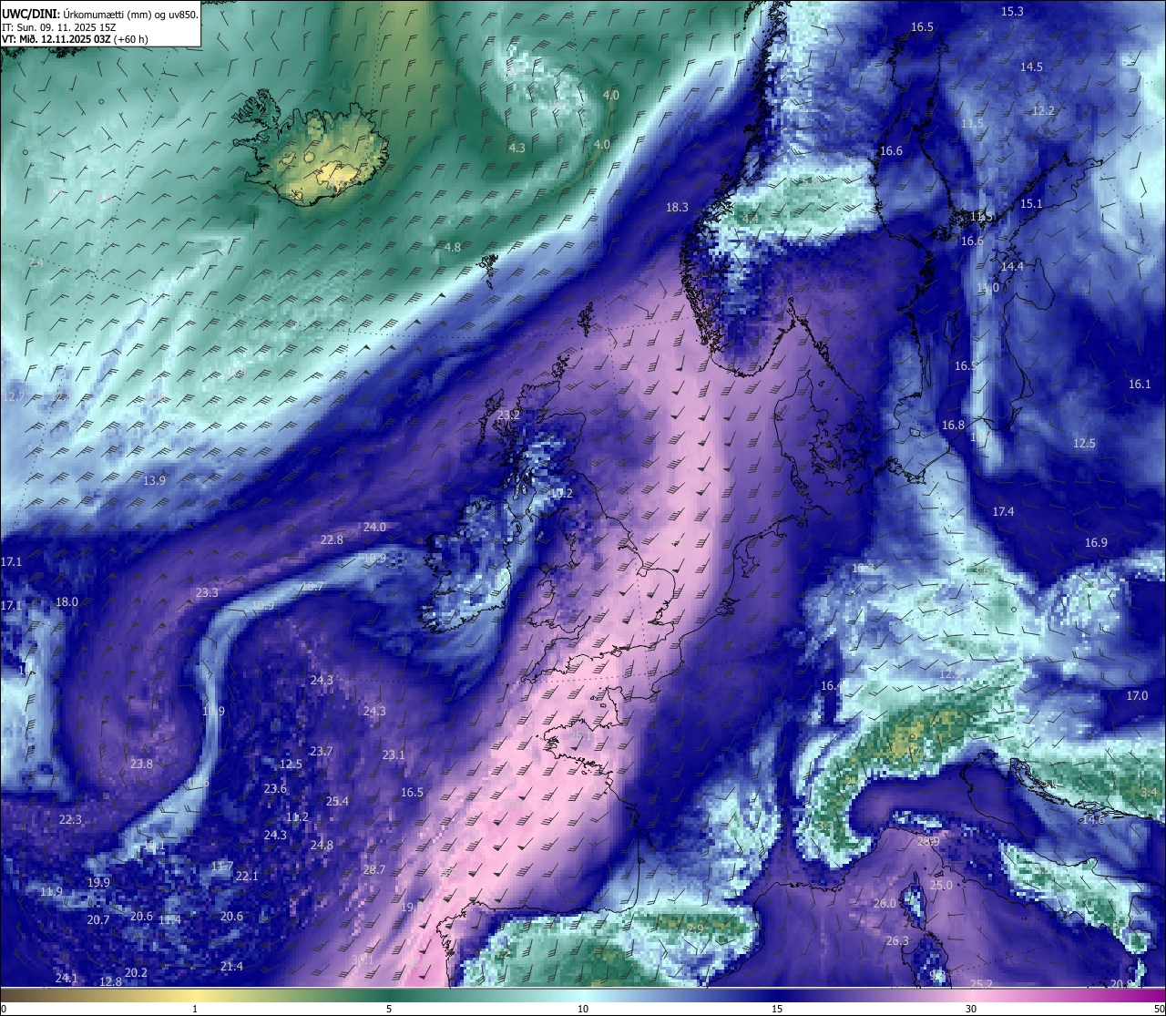Click the 28.7 value label
The width and height of the screenshot is (1166, 1016).
[373, 870]
